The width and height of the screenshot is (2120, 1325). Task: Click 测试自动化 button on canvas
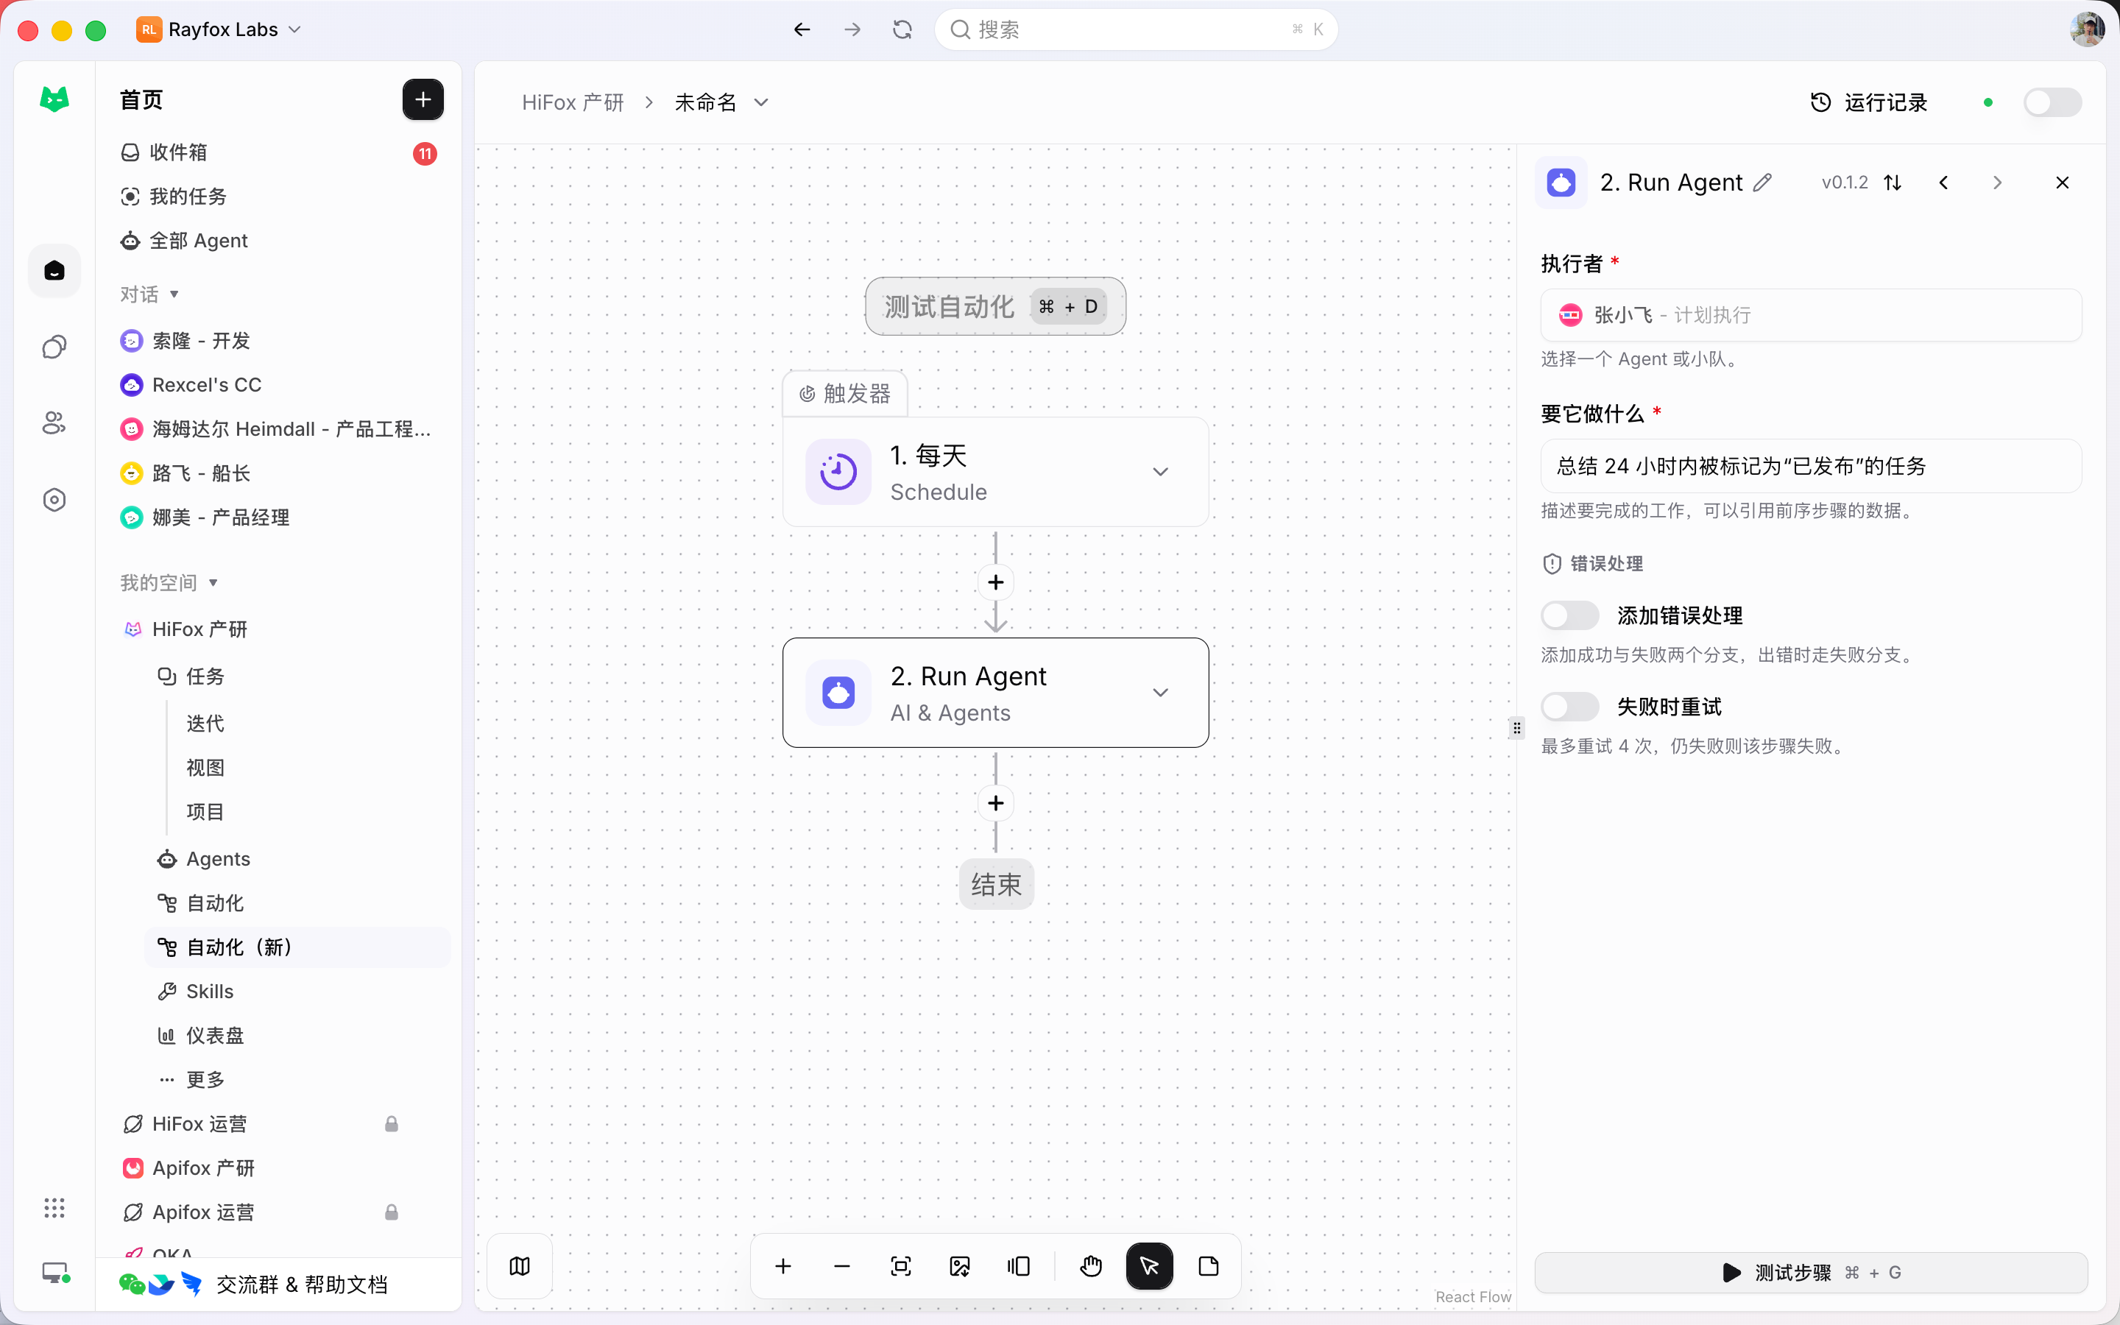(995, 305)
